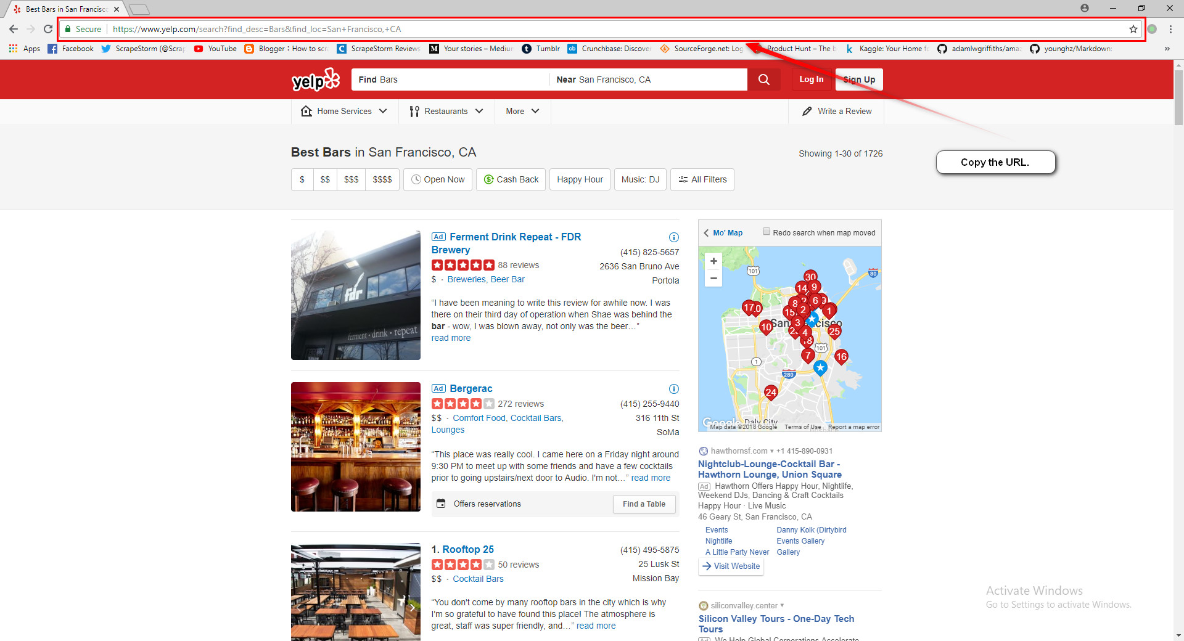Expand the Restaurants dropdown
The width and height of the screenshot is (1184, 641).
point(446,112)
